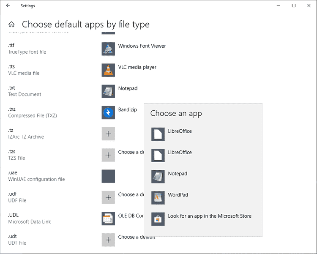Image resolution: width=317 pixels, height=254 pixels.
Task: Maximize the Settings window
Action: (x=294, y=5)
